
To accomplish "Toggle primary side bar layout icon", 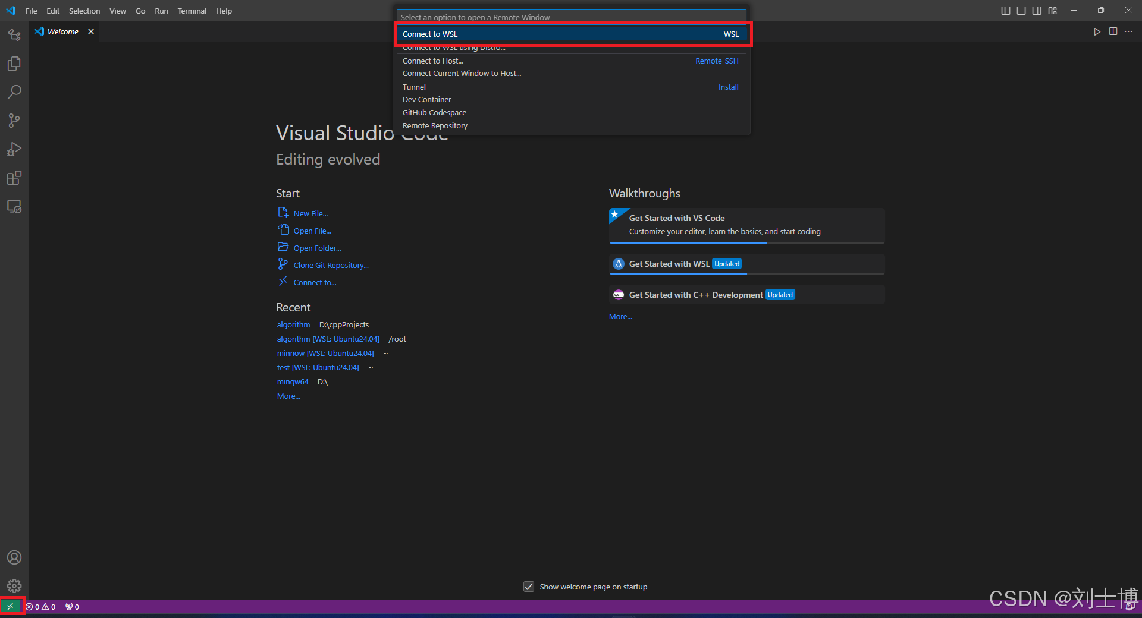I will [x=1006, y=11].
